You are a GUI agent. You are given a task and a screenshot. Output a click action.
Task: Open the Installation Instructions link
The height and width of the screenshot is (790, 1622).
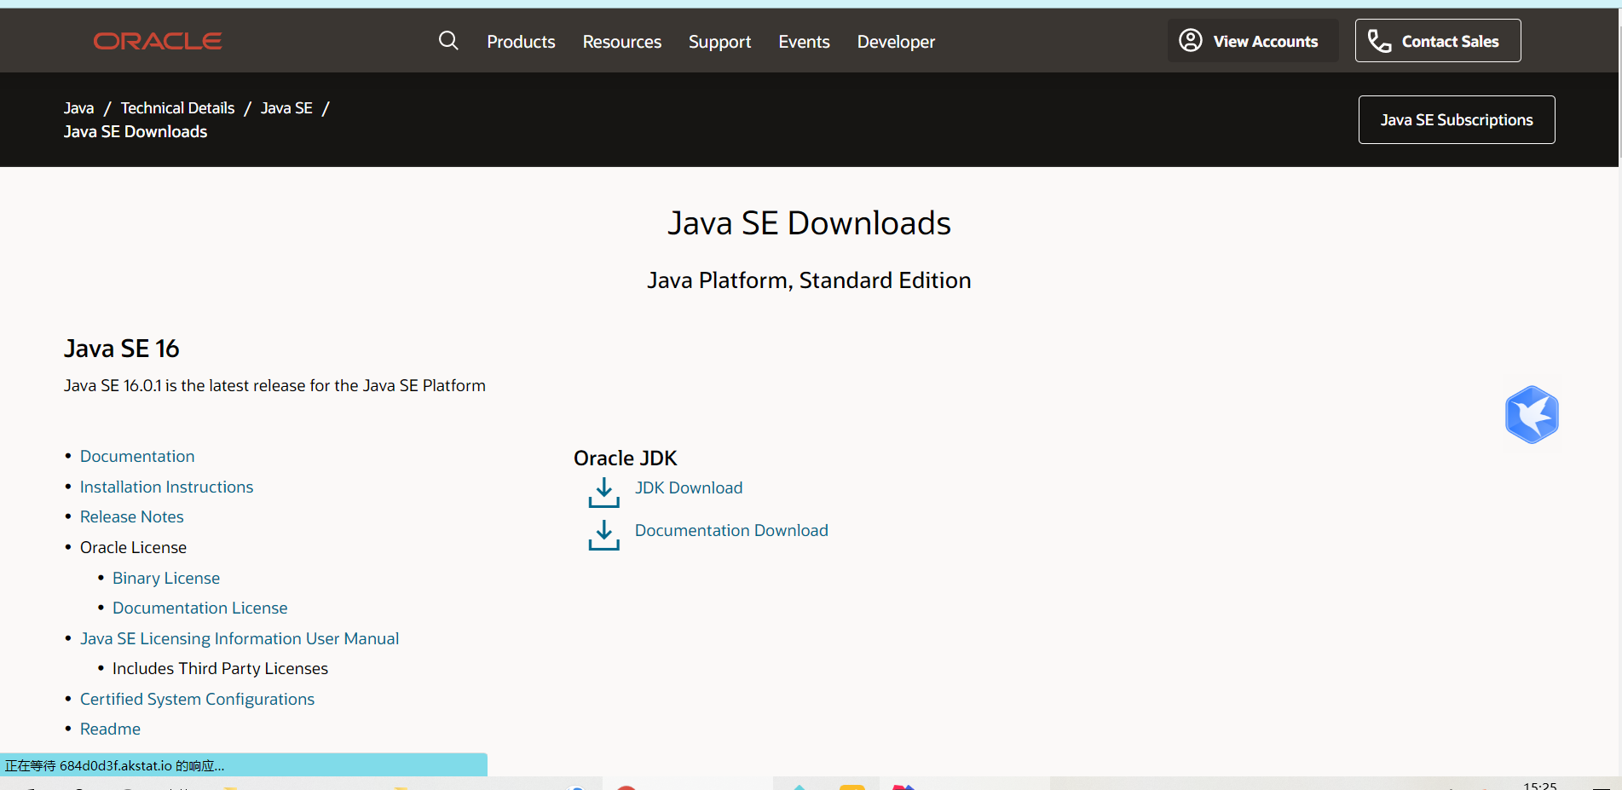pos(166,487)
